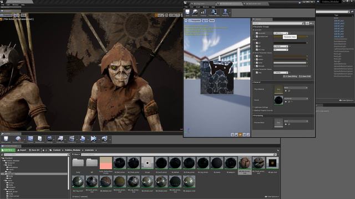Click the Launch toolbar icon
Image resolution: width=355 pixels, height=199 pixels.
pos(104,139)
